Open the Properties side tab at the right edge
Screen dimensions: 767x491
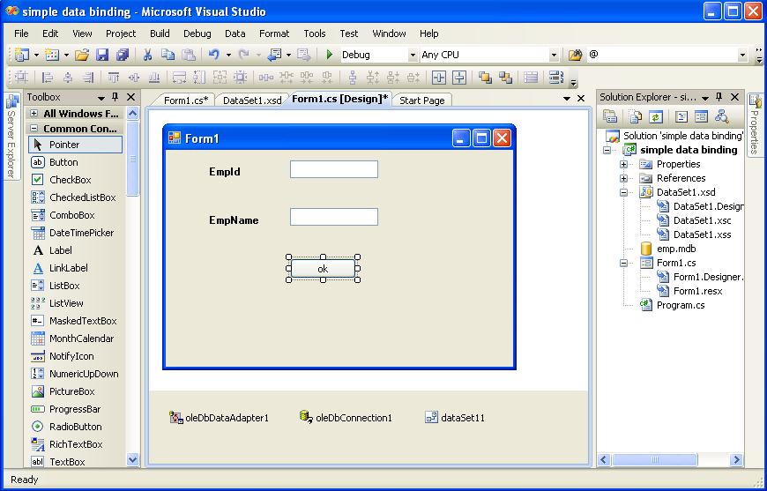click(755, 124)
